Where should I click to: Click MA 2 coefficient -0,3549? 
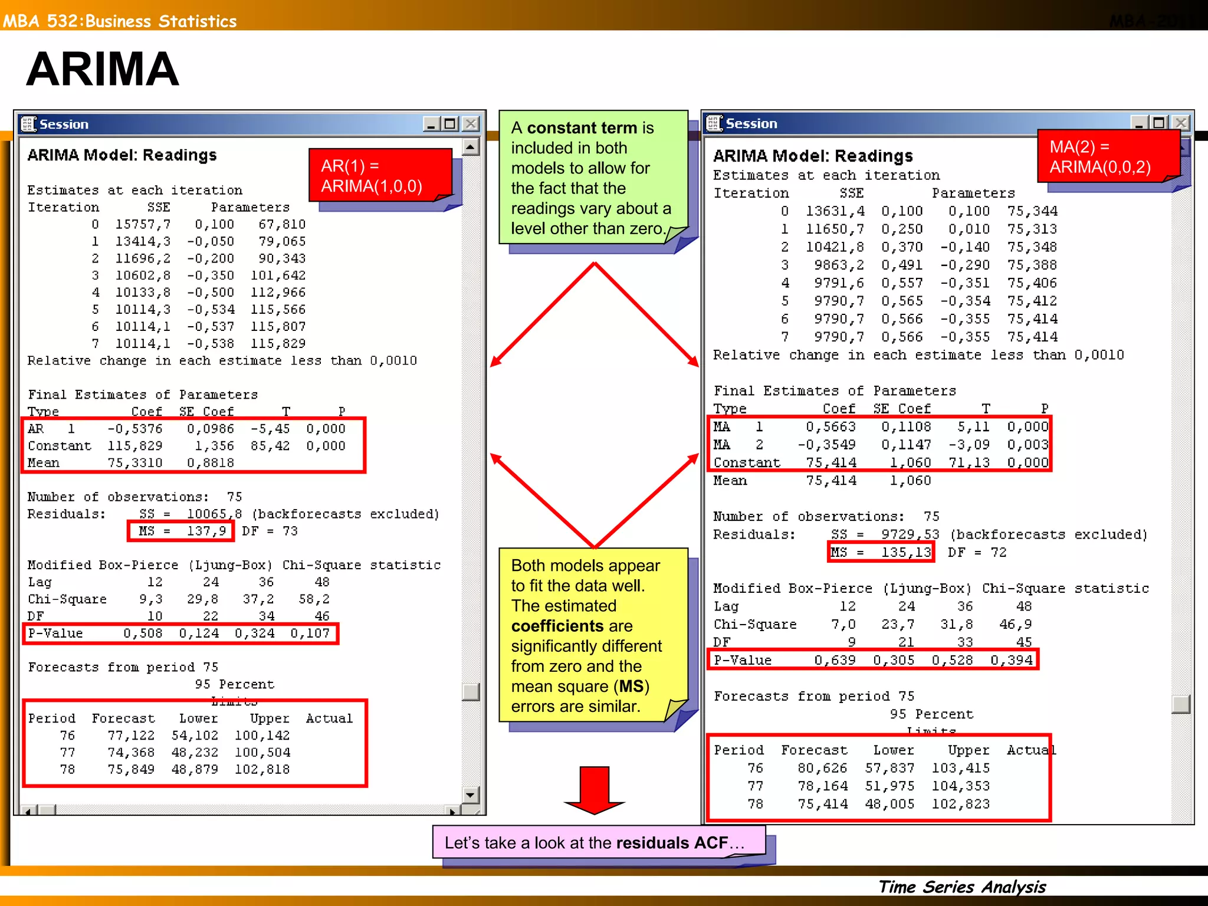tap(826, 445)
